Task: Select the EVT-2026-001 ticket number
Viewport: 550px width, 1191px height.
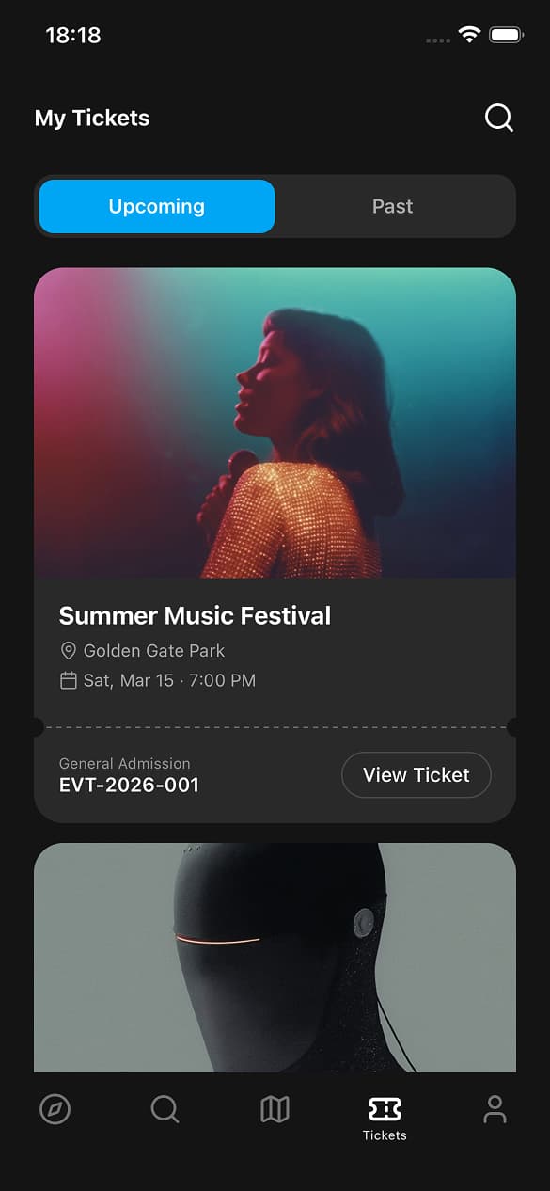Action: [129, 785]
